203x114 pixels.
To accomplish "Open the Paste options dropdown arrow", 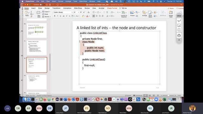I will [x=29, y=13].
